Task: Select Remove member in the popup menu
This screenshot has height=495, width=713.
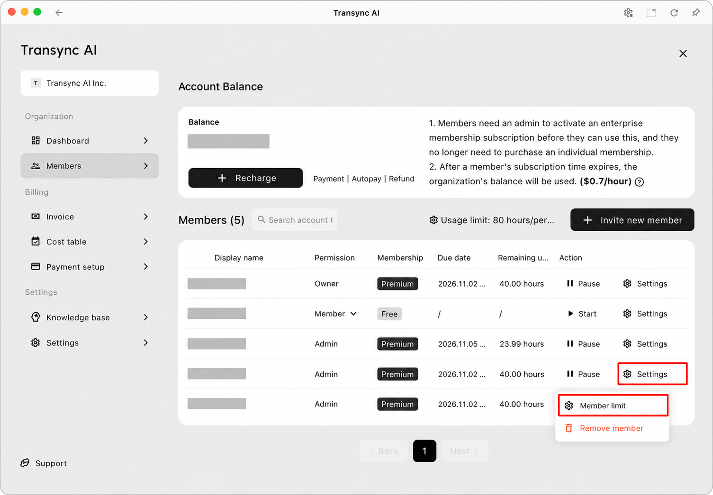Action: 612,428
